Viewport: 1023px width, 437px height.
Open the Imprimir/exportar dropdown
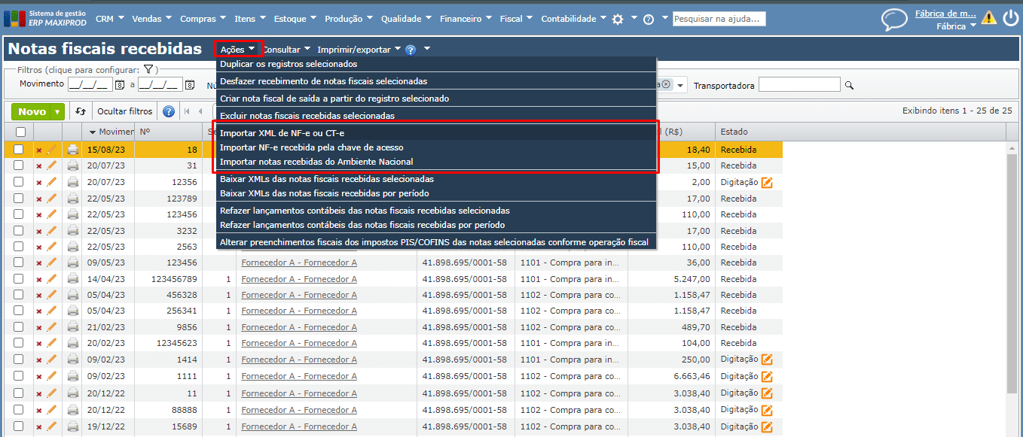pyautogui.click(x=359, y=50)
